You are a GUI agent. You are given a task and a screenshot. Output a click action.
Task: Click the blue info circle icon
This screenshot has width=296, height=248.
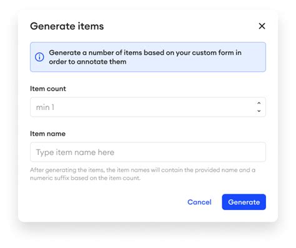coord(39,57)
